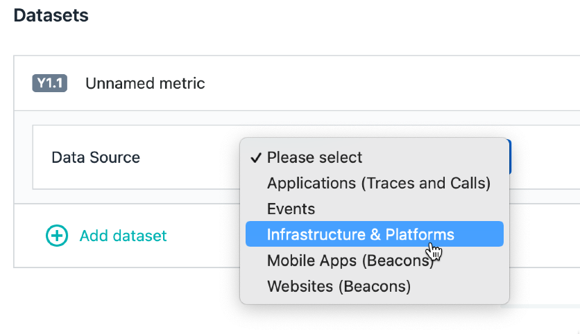
Task: Pick the Events data source option
Action: click(x=291, y=209)
